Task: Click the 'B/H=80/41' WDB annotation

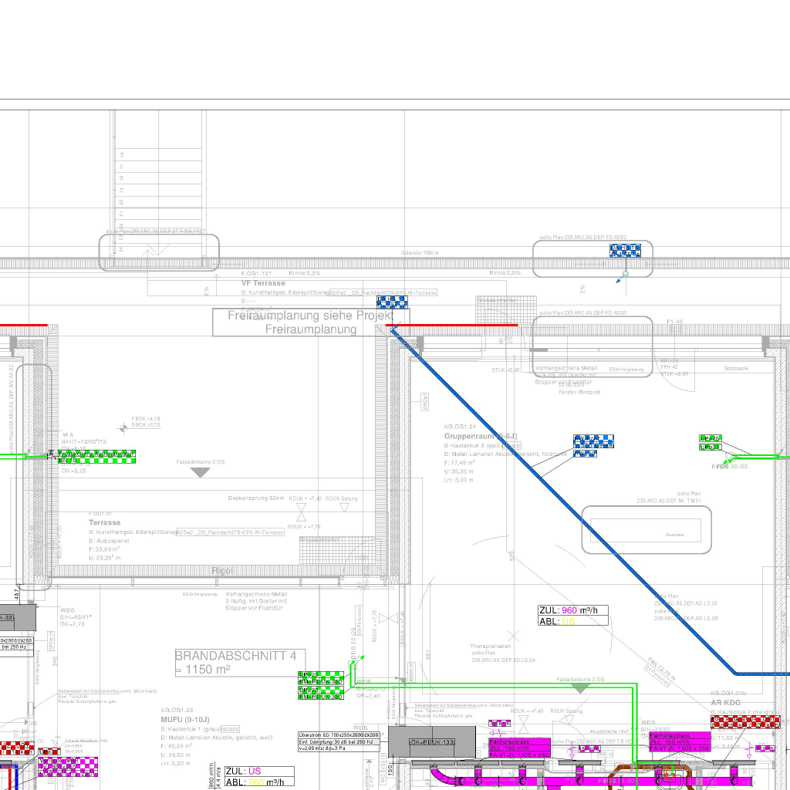Action: [76, 617]
